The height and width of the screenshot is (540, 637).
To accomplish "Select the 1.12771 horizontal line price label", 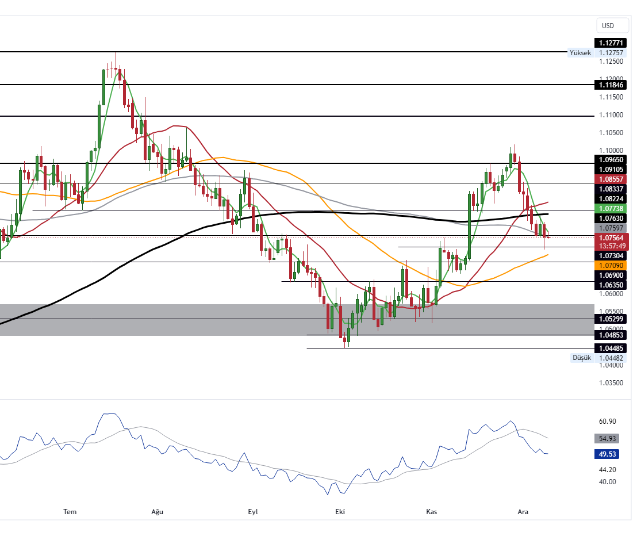I will click(612, 43).
